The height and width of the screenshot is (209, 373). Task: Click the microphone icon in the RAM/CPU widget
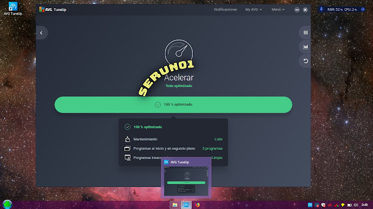coord(321,9)
